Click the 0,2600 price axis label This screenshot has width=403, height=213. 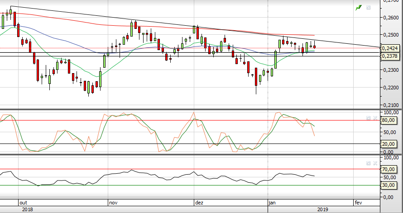(x=391, y=18)
